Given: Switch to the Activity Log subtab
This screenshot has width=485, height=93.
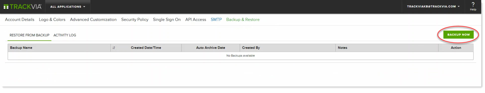Looking at the screenshot, I should 65,35.
